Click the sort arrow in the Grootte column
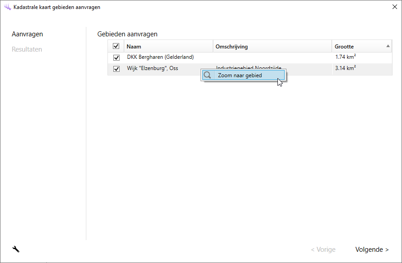The height and width of the screenshot is (263, 402). tap(388, 46)
